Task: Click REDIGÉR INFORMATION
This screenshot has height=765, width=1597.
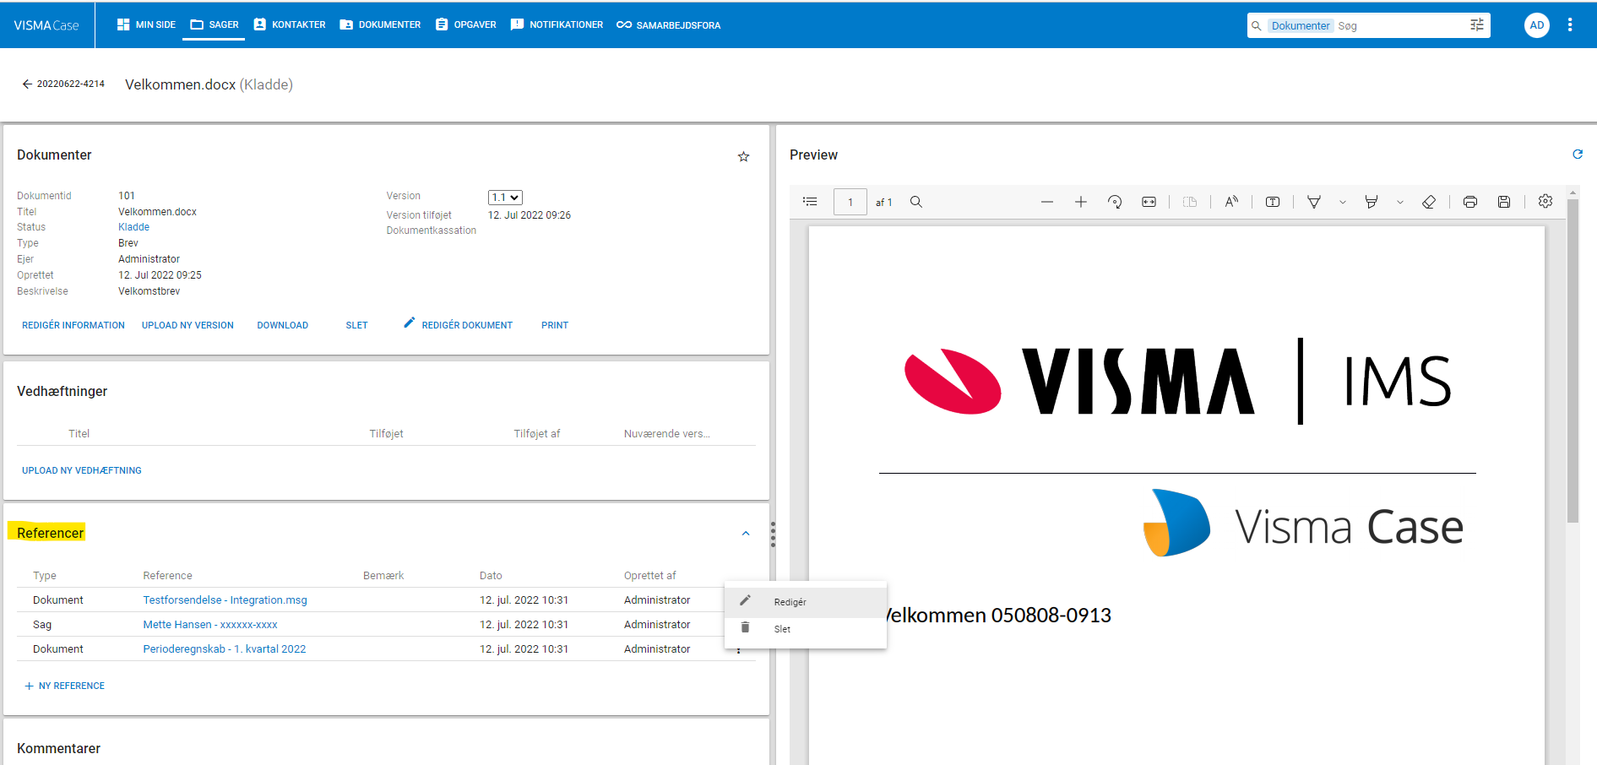Action: (73, 325)
